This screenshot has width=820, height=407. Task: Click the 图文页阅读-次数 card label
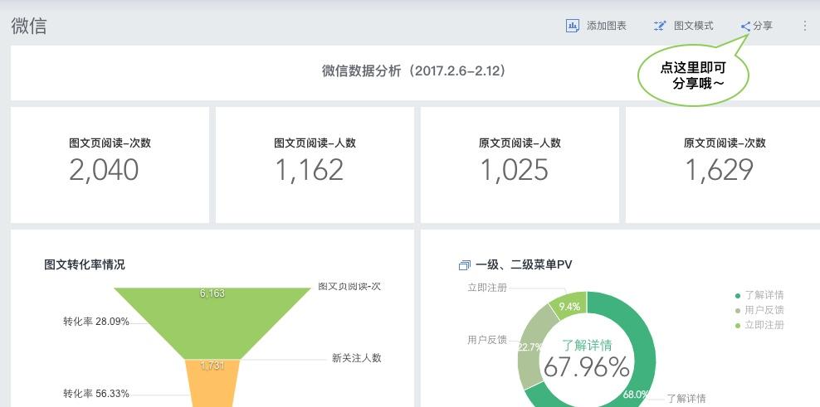110,143
